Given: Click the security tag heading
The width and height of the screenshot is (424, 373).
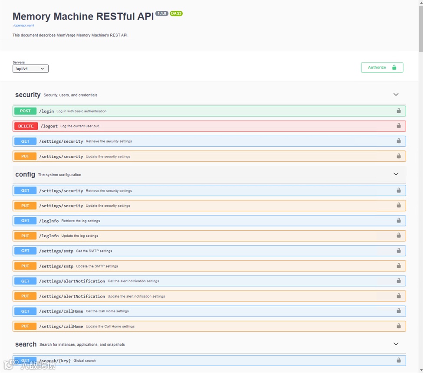Looking at the screenshot, I should tap(28, 95).
